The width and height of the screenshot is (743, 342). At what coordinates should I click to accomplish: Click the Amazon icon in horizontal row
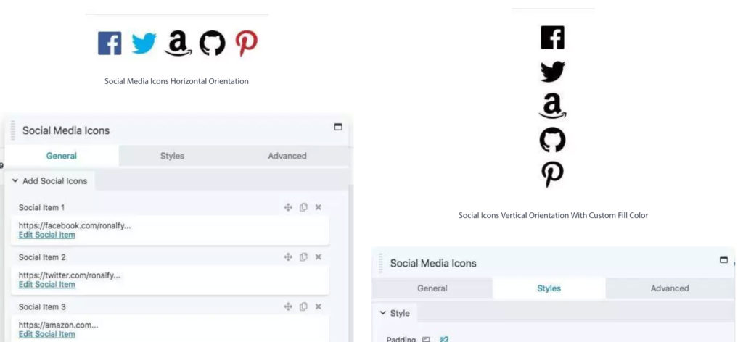(x=178, y=43)
